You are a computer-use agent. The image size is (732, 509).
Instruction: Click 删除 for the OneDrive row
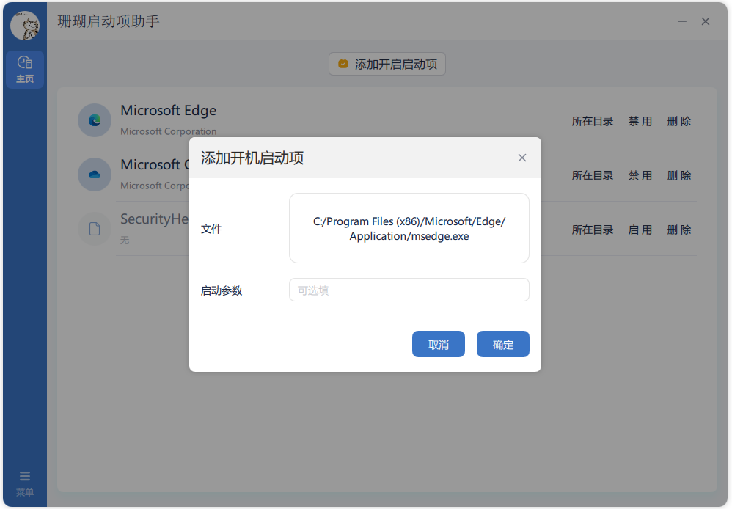click(679, 175)
